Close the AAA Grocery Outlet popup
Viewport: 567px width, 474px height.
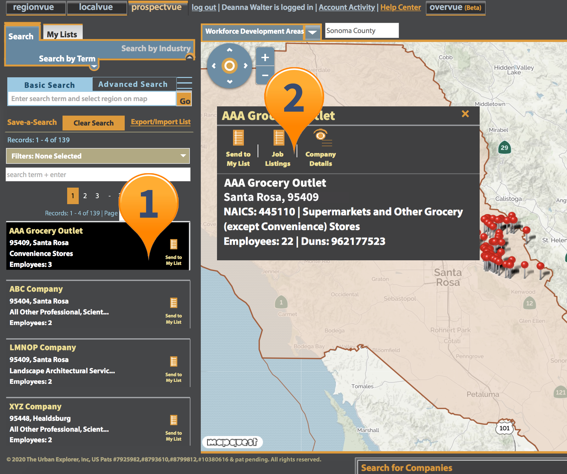click(x=465, y=114)
